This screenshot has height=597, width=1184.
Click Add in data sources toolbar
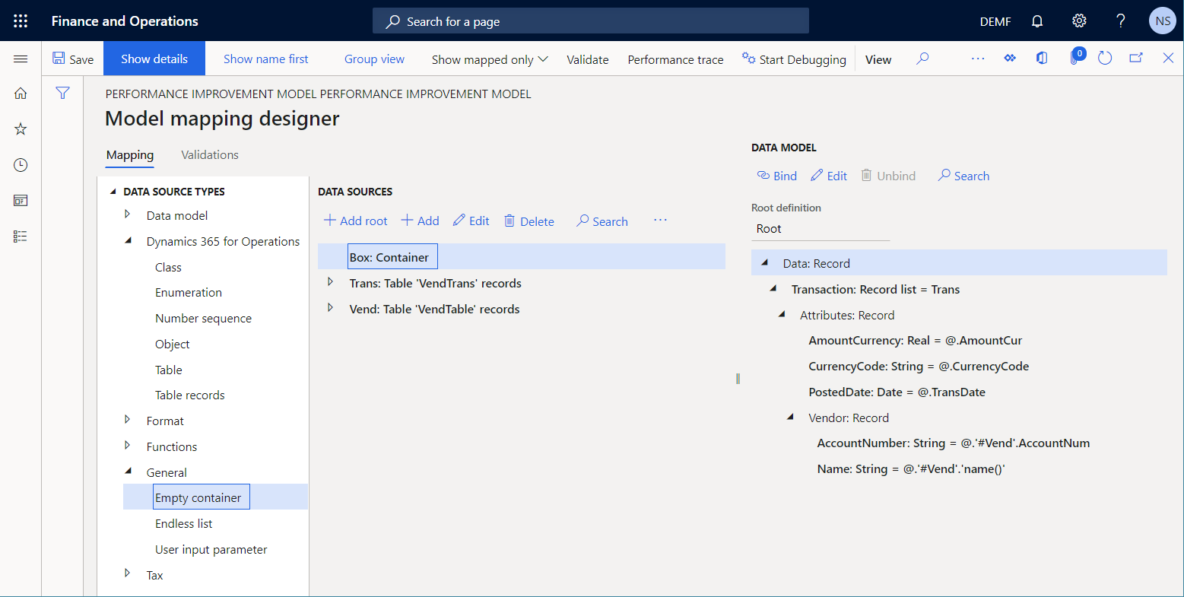pyautogui.click(x=421, y=221)
